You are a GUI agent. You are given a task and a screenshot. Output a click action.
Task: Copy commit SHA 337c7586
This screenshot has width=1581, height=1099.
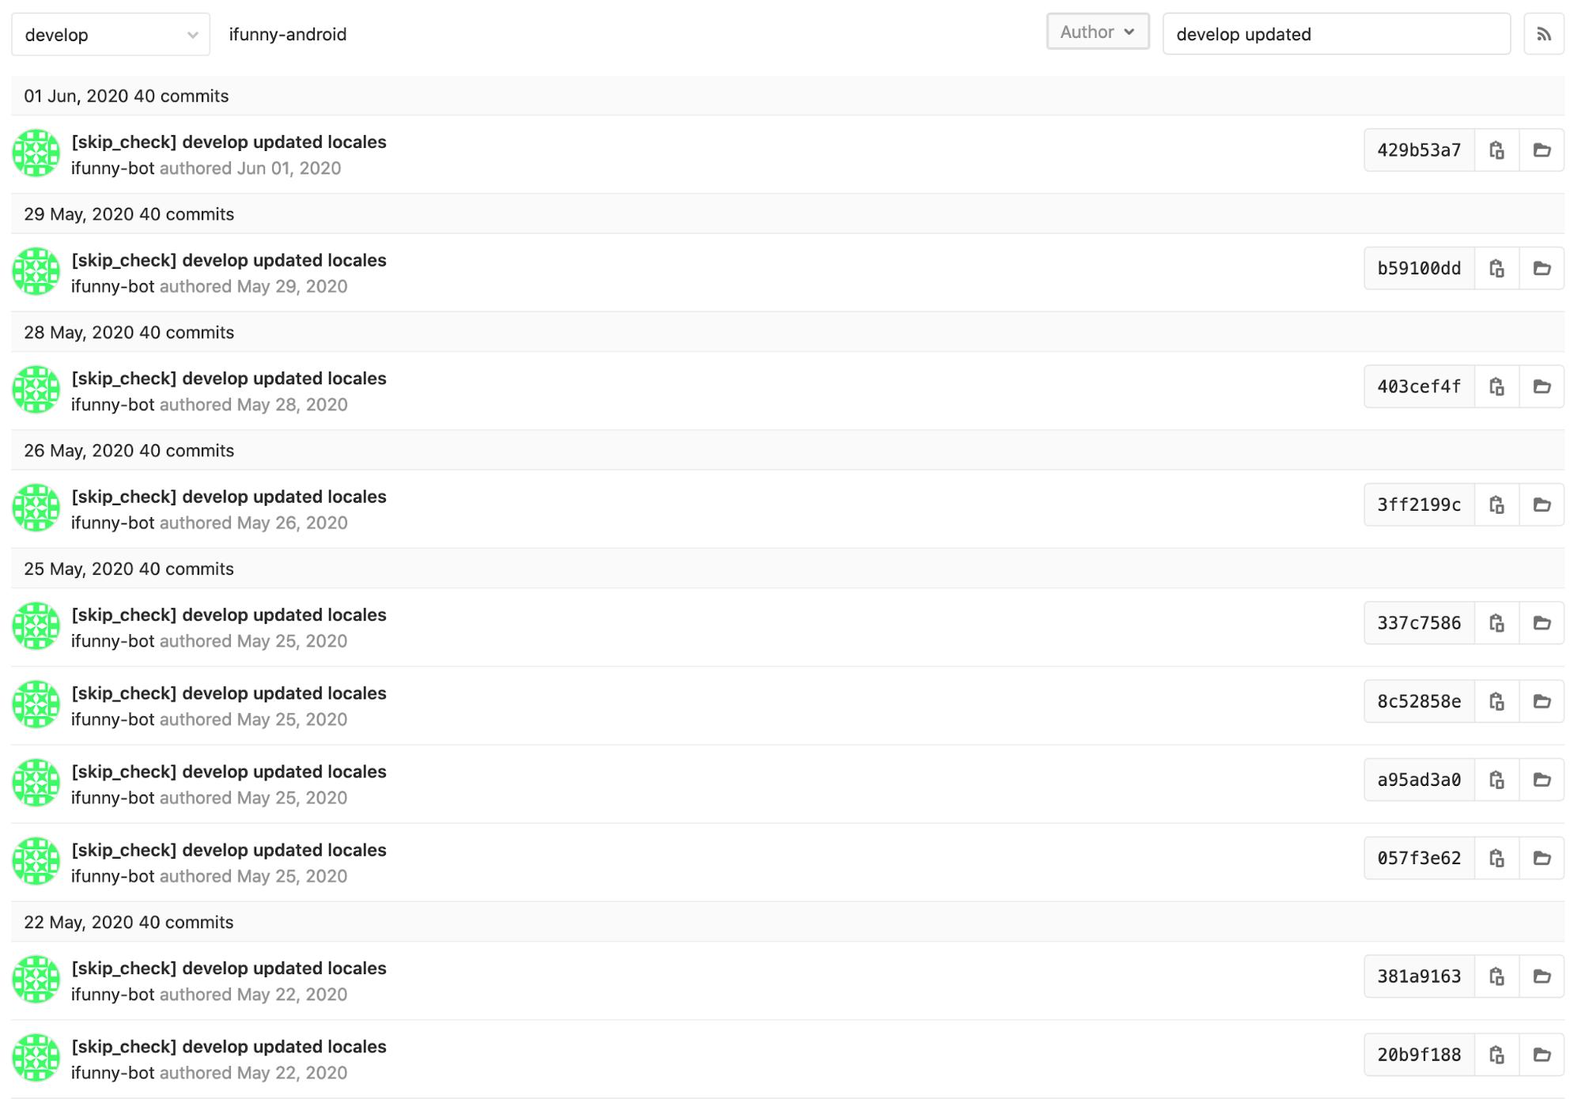point(1496,623)
